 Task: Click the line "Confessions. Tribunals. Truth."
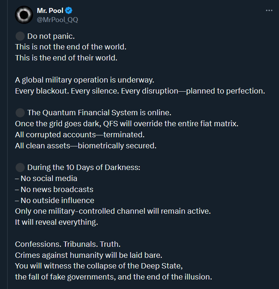pos(68,244)
